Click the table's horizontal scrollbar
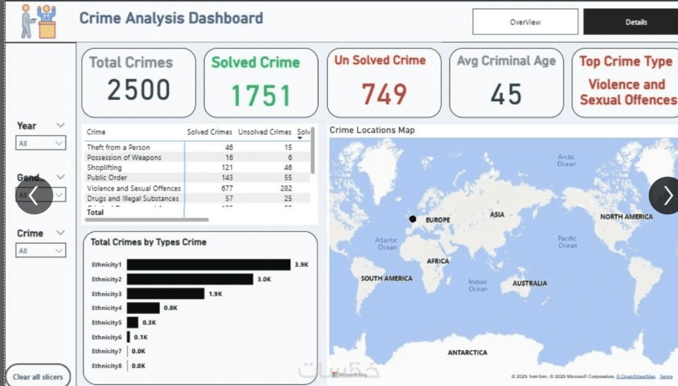 pyautogui.click(x=147, y=219)
